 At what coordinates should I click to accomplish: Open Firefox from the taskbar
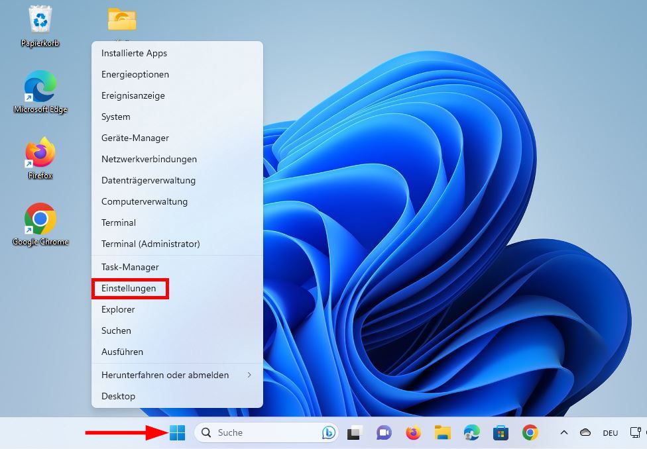[414, 432]
